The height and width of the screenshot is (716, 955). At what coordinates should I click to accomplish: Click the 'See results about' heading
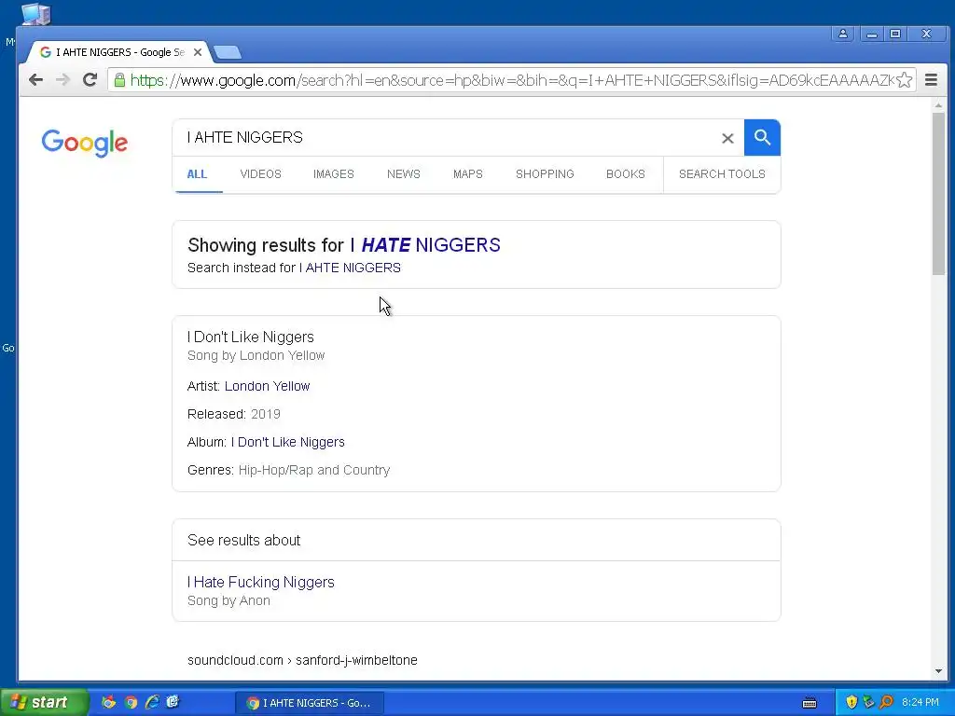pos(243,540)
